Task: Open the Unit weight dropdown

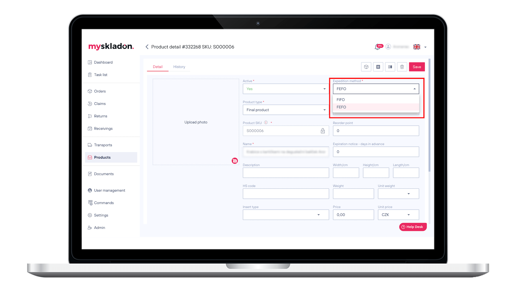Action: coord(398,194)
